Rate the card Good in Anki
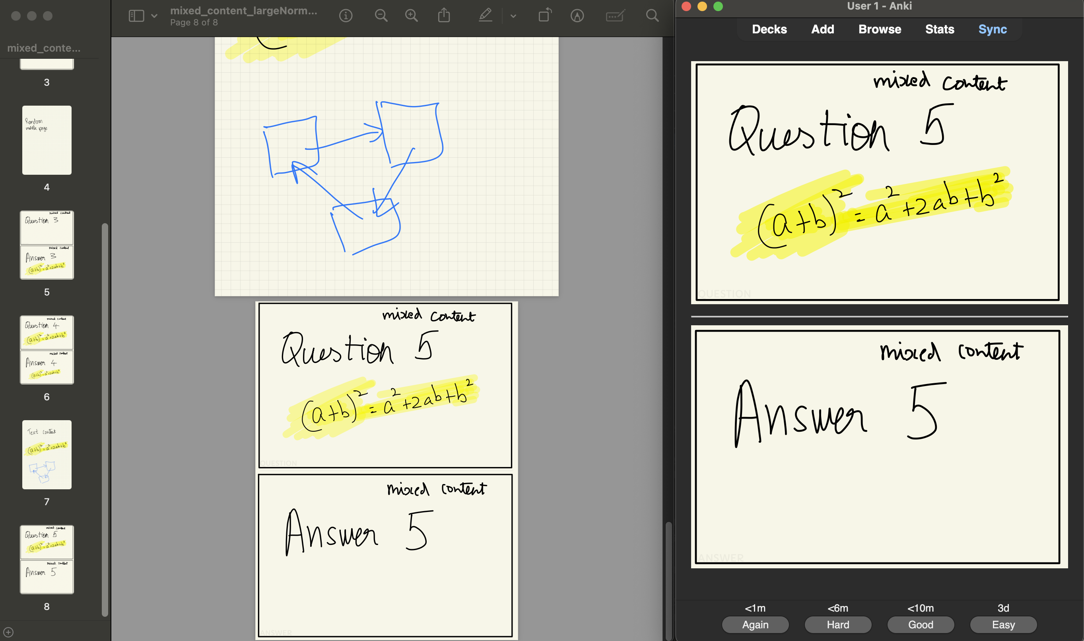 [x=921, y=625]
